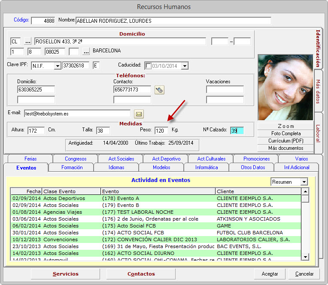The width and height of the screenshot is (328, 285).
Task: Switch to the Ferias tab
Action: pos(30,159)
